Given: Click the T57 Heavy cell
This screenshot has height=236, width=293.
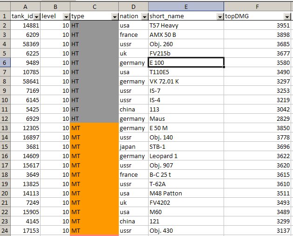Looking at the screenshot, I should click(x=186, y=25).
